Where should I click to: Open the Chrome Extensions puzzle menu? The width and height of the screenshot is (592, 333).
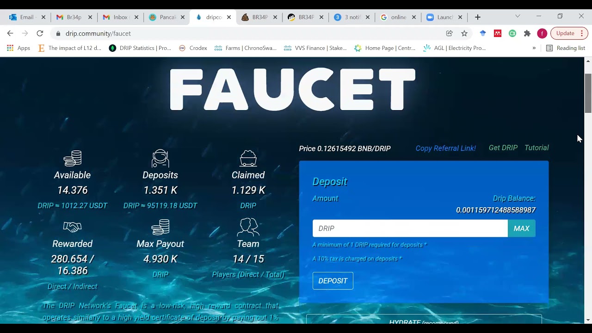click(527, 33)
